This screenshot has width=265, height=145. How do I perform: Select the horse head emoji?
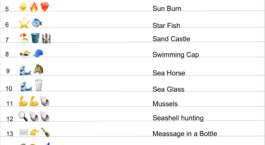(39, 69)
